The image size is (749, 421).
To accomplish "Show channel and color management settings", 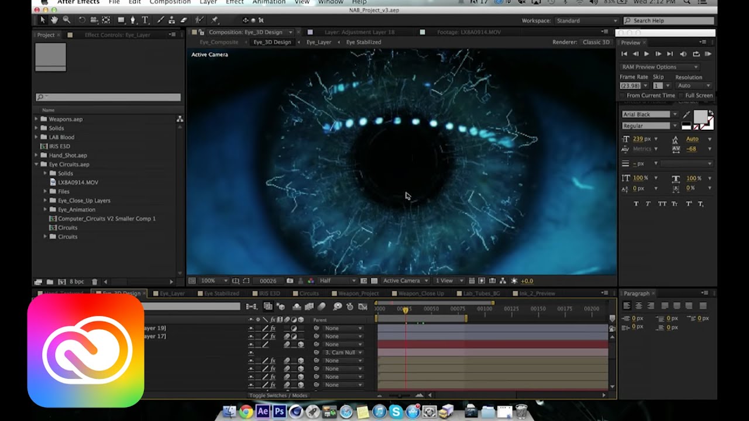I will (311, 281).
